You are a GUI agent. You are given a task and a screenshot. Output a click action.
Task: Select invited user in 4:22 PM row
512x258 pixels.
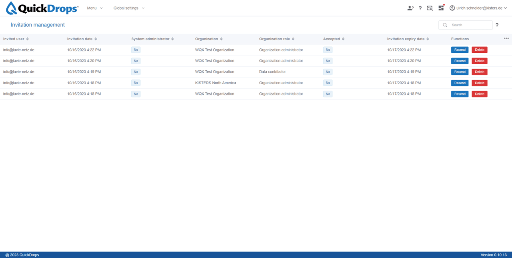[18, 50]
